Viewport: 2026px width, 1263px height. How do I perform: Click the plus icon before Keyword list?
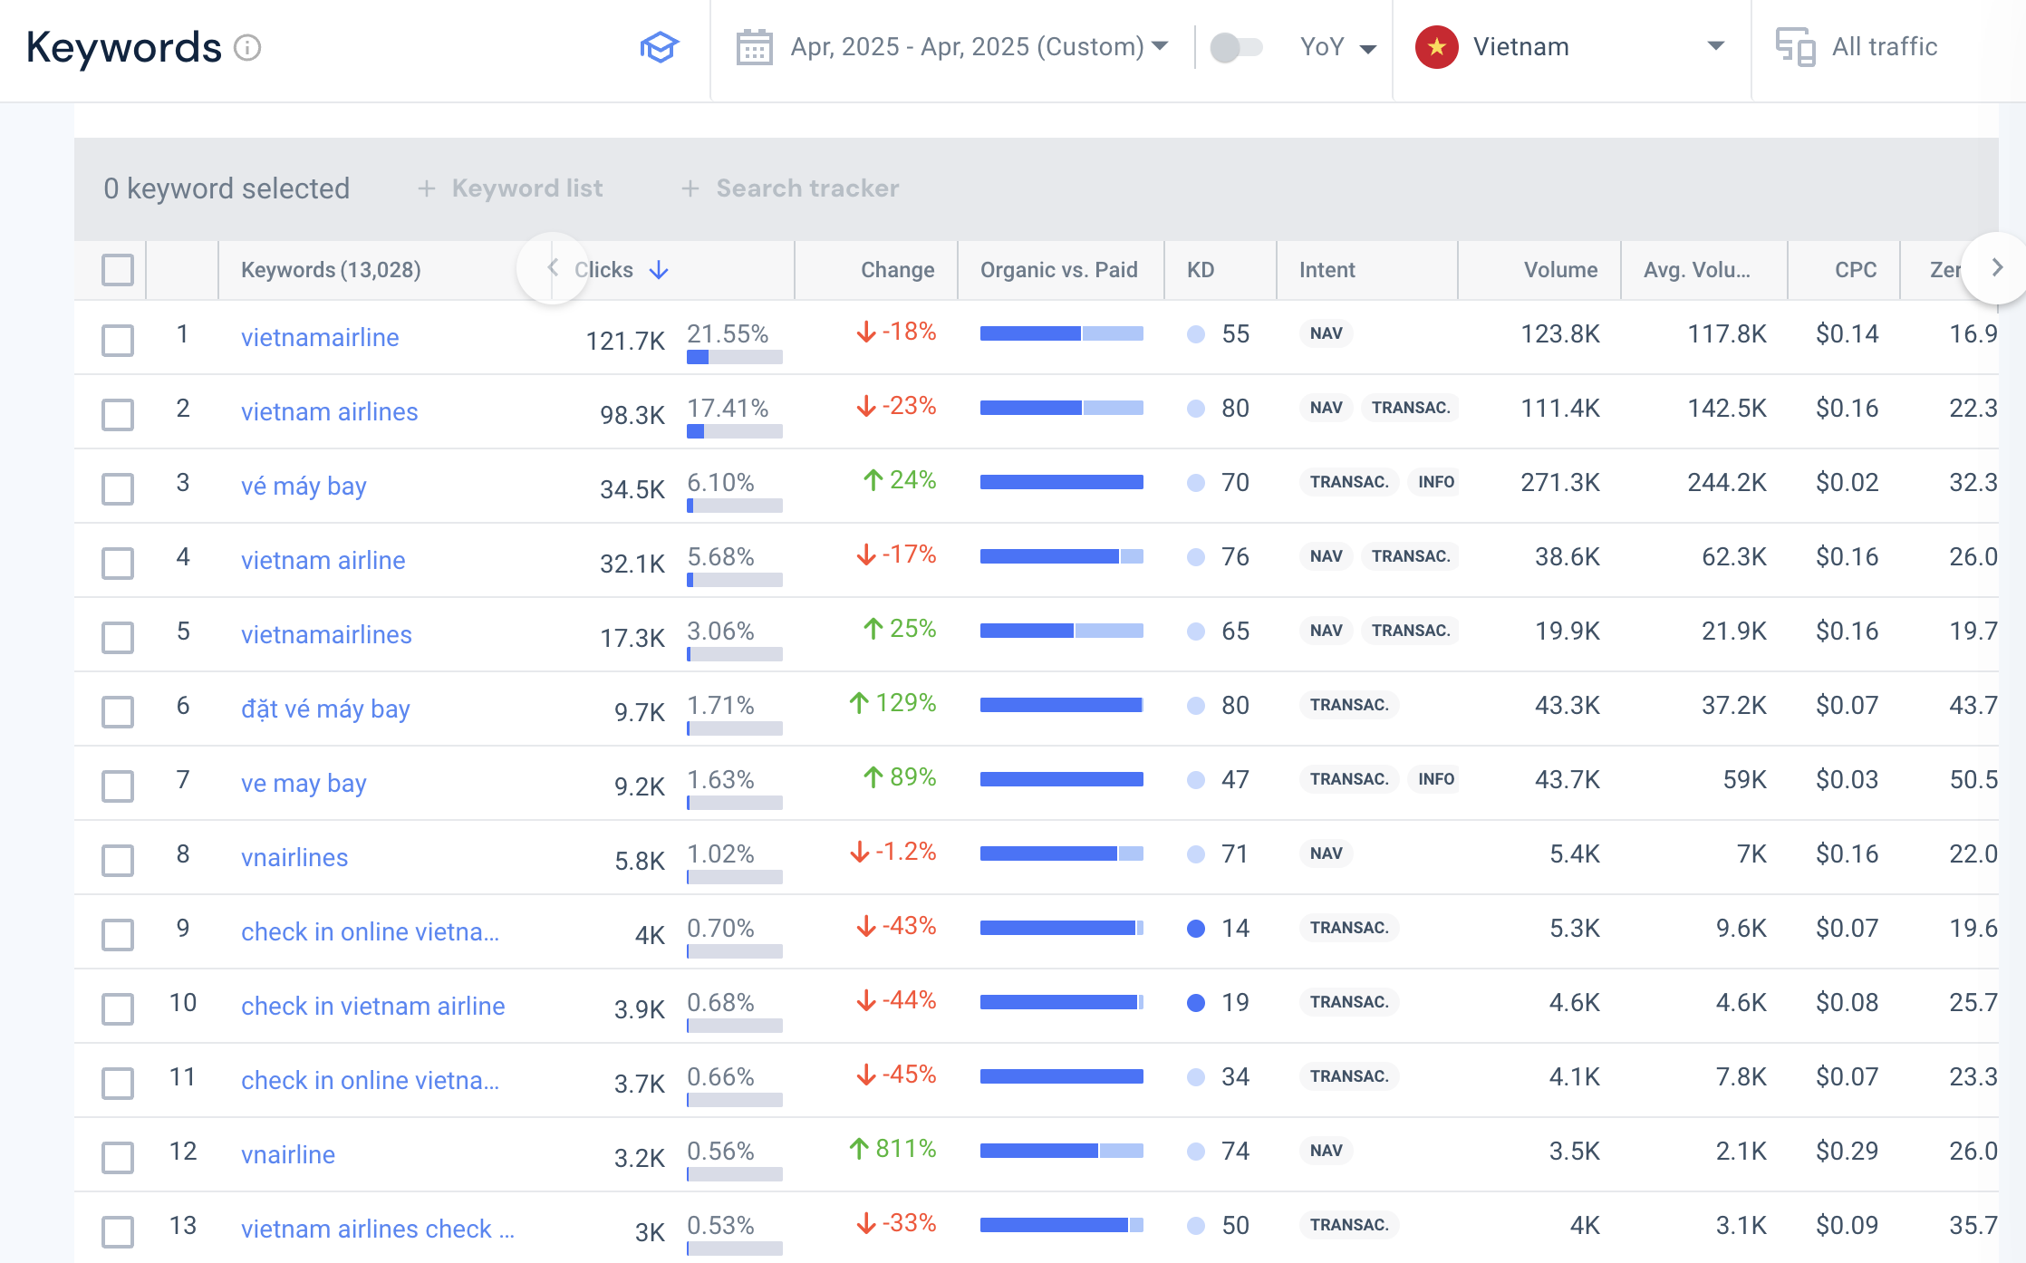coord(426,188)
